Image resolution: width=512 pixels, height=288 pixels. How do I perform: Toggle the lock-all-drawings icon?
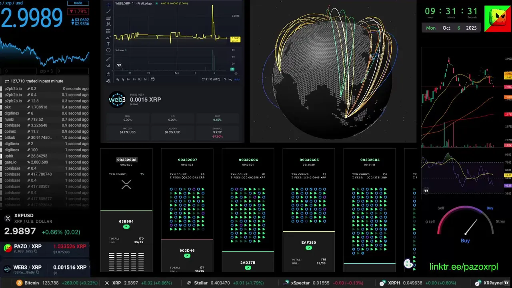[x=108, y=80]
